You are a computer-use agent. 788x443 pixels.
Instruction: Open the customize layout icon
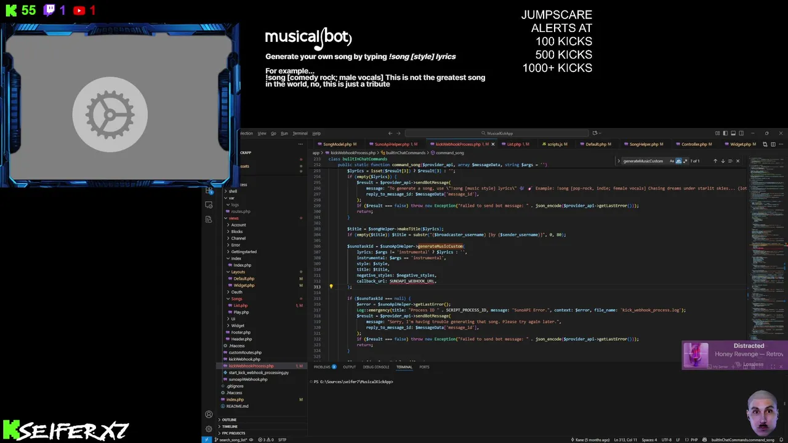pyautogui.click(x=717, y=133)
